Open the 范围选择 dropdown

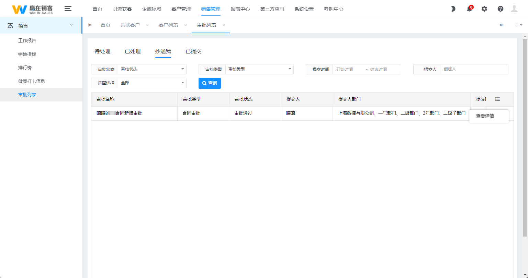(152, 83)
